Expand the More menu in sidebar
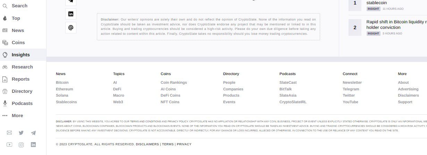Screen dimensions: 427x155 click(x=17, y=115)
